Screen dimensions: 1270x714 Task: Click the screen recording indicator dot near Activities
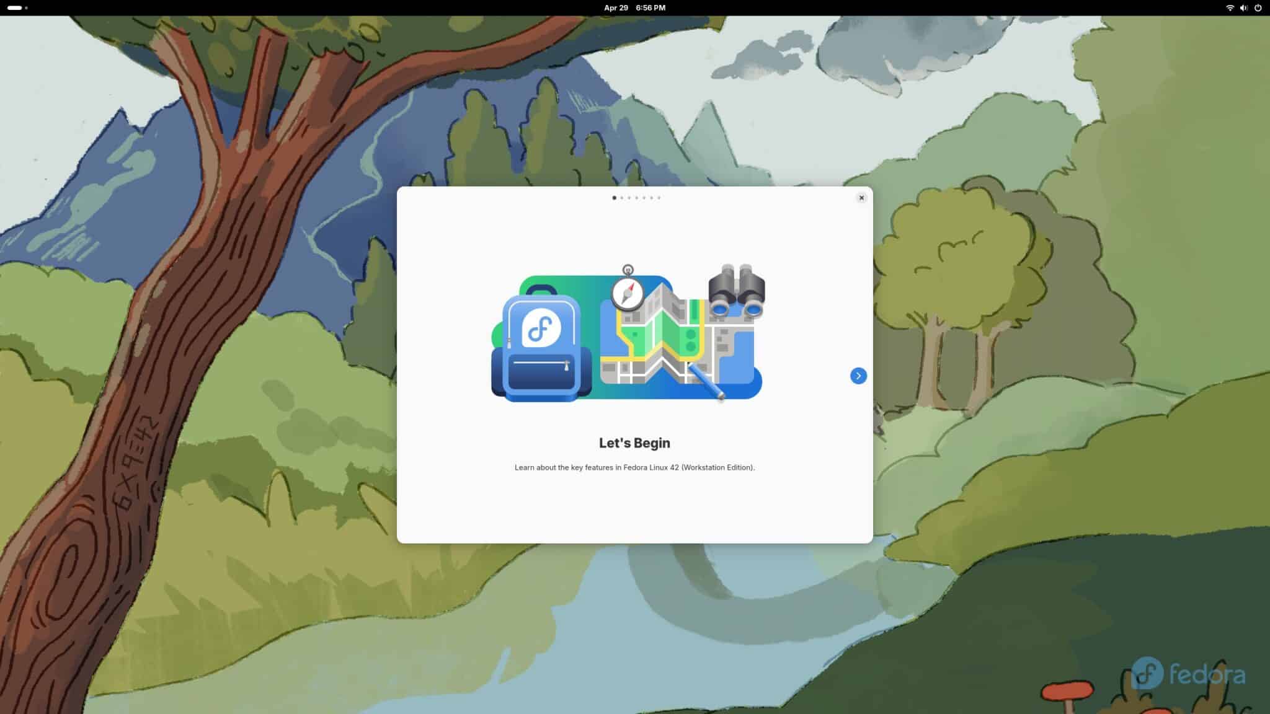[27, 8]
